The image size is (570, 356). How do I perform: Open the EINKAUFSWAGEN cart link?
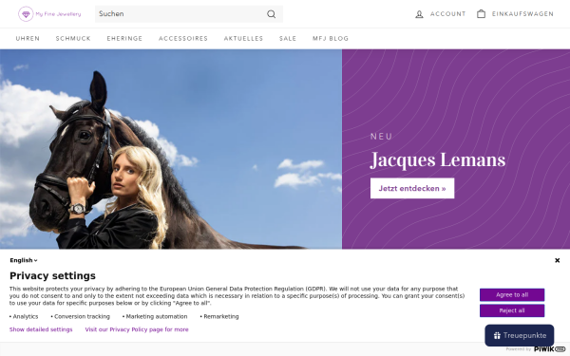(522, 14)
